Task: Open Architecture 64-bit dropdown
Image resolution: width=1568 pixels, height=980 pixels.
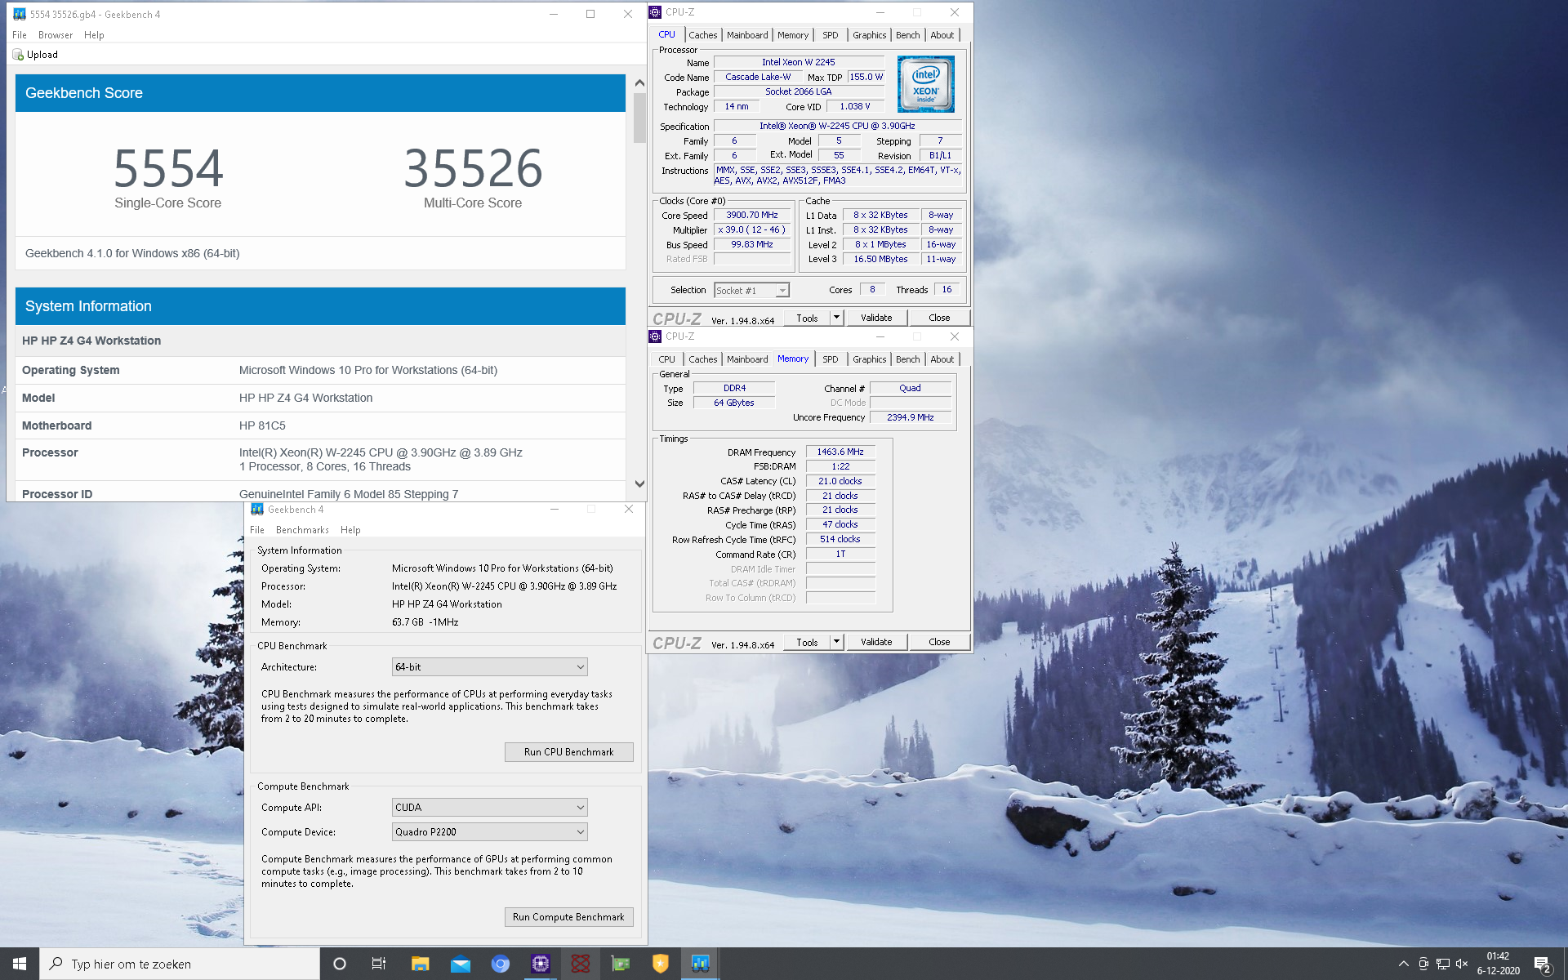Action: (x=490, y=667)
